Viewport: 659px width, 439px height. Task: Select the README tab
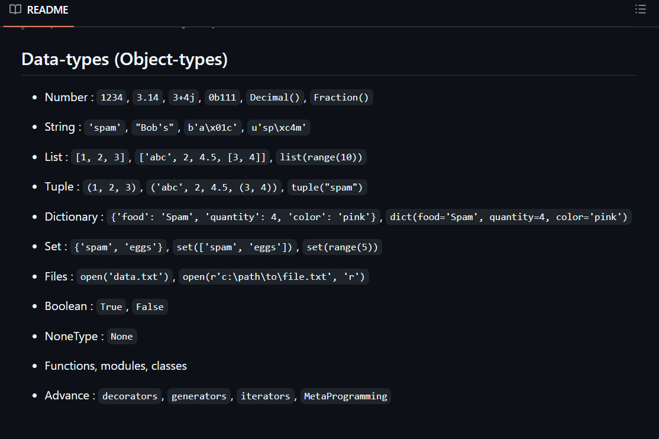tap(38, 10)
